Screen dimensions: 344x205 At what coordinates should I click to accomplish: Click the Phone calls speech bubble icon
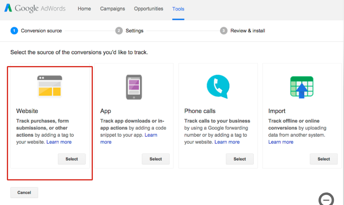218,86
